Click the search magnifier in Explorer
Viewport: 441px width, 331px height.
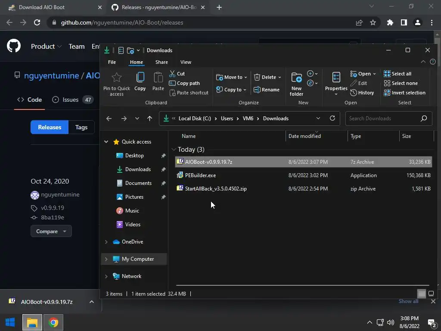(x=424, y=119)
